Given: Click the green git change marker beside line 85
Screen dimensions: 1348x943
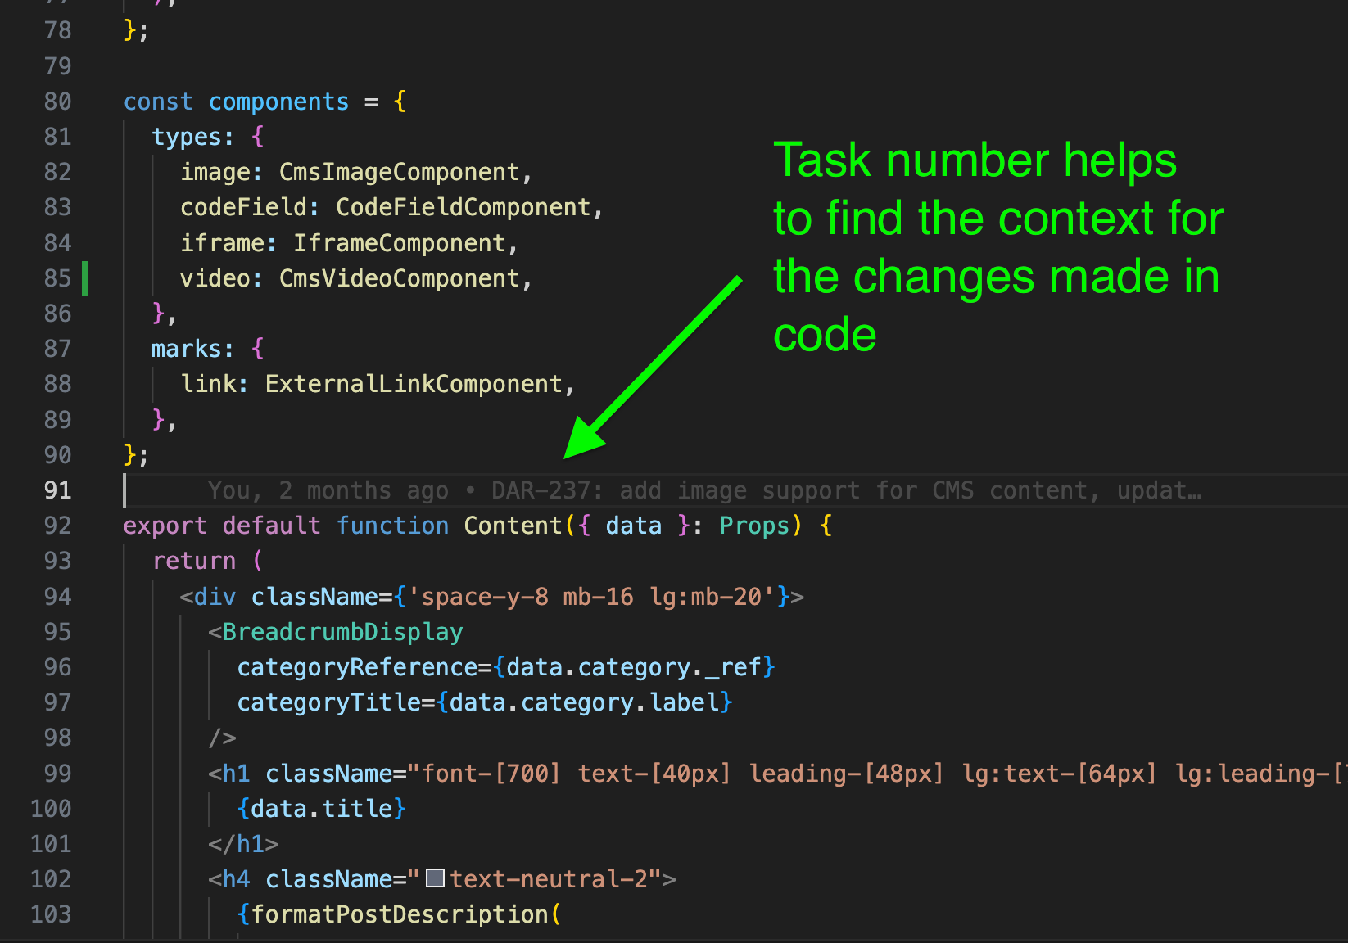Looking at the screenshot, I should click(85, 278).
